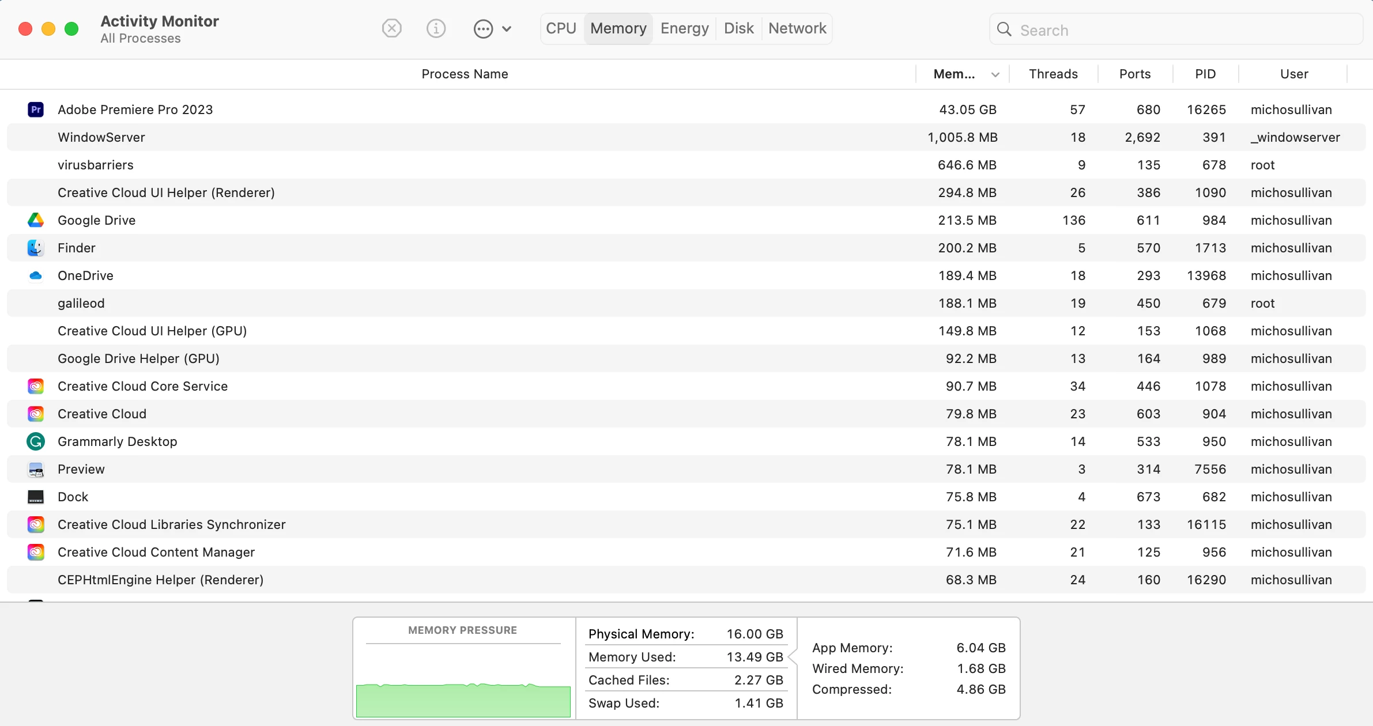Screen dimensions: 1373x726
Task: Sort by the Threads column header
Action: point(1053,74)
